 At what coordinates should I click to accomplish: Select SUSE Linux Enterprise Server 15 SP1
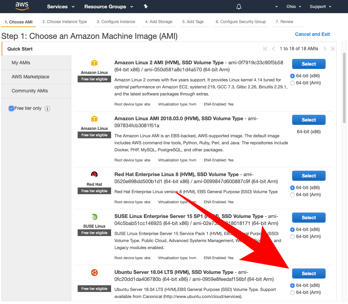click(x=309, y=218)
